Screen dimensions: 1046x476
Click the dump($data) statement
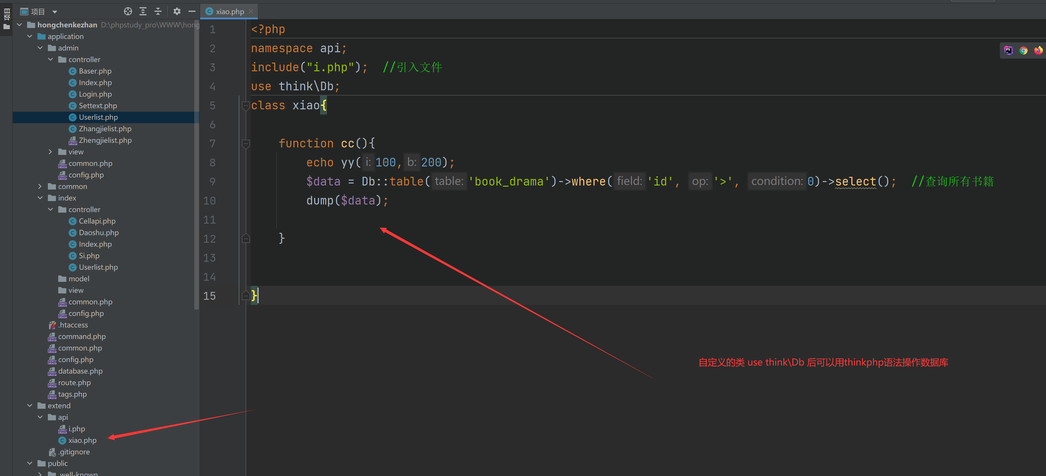coord(347,200)
